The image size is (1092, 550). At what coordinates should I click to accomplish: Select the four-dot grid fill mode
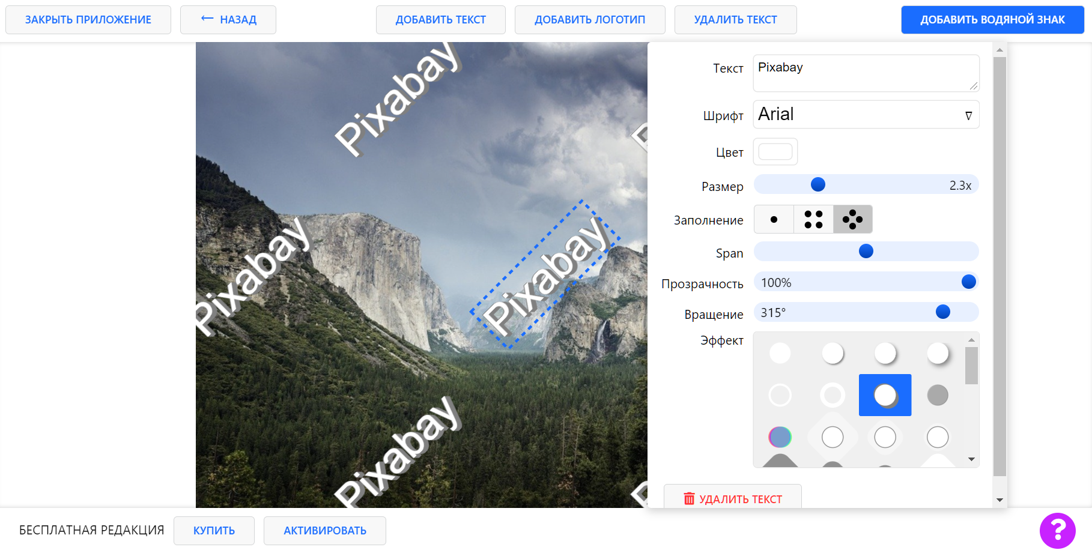[813, 219]
